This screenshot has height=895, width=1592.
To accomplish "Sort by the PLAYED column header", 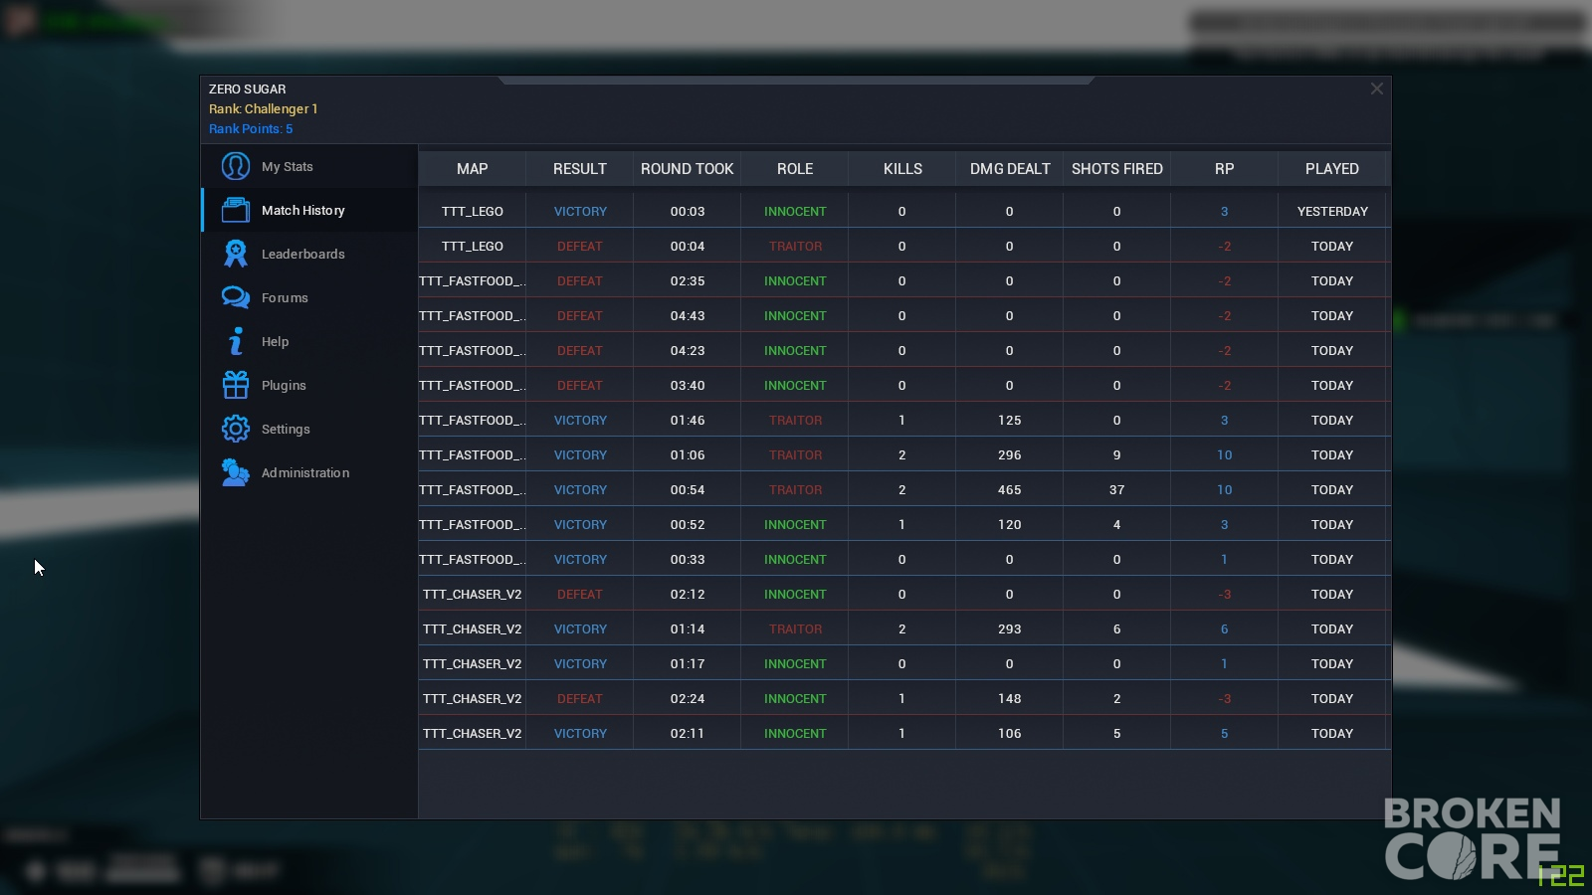I will [x=1332, y=169].
